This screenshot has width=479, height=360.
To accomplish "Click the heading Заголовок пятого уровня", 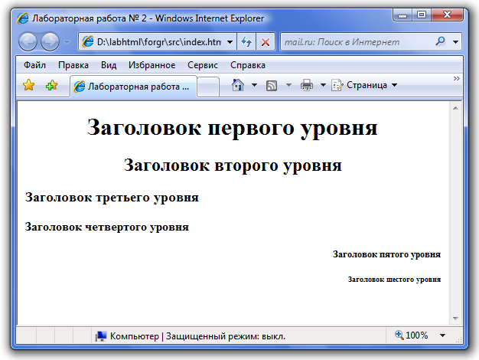I will click(x=386, y=254).
